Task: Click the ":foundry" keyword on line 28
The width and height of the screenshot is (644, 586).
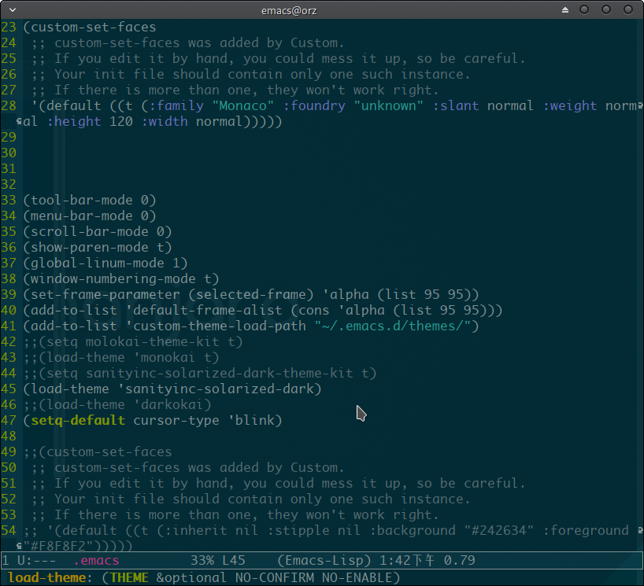Action: (314, 106)
